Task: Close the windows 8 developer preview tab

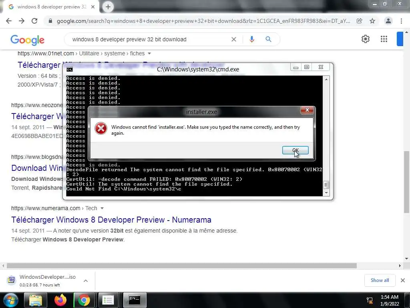Action: pyautogui.click(x=93, y=7)
